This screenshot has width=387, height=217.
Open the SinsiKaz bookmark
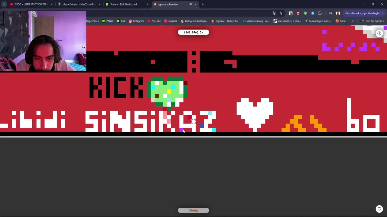(171, 21)
